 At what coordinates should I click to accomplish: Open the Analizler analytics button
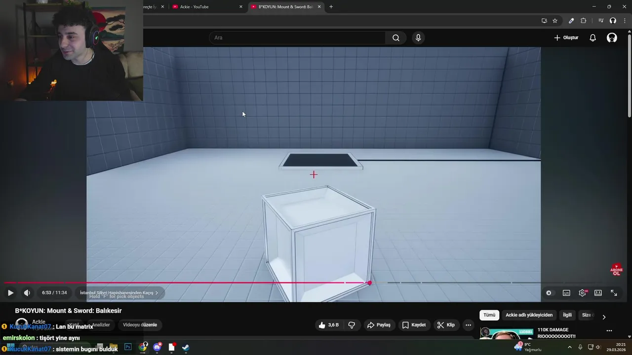coord(101,325)
